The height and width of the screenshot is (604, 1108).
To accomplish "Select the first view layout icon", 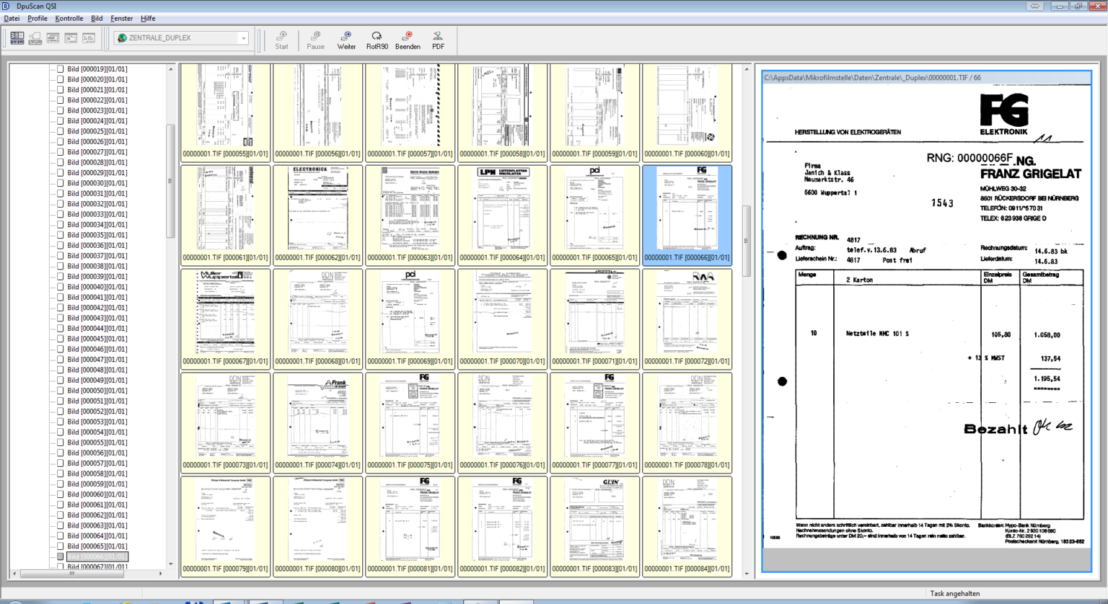I will coord(17,37).
